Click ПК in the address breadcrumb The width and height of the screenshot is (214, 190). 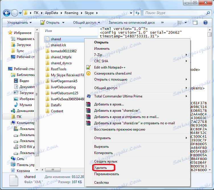tap(36, 13)
